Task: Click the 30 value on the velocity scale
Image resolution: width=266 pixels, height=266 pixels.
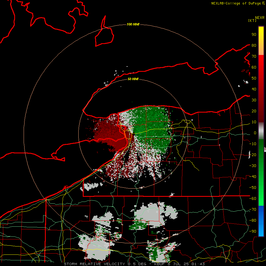Action: click(254, 100)
